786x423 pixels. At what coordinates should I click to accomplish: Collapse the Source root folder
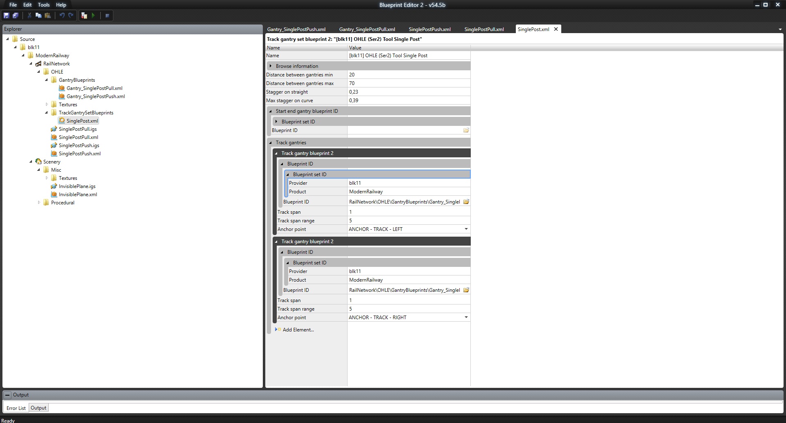tap(7, 39)
